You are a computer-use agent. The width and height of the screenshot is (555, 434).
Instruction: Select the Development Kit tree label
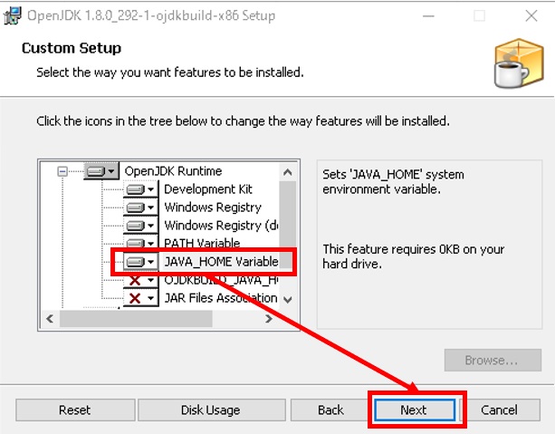pos(208,189)
